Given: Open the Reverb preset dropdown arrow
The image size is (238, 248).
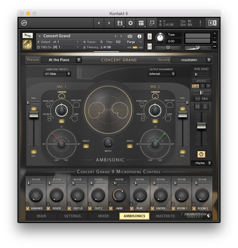Looking at the screenshot, I should 209,60.
